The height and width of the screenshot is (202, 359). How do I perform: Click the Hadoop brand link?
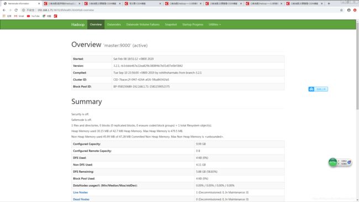pyautogui.click(x=78, y=24)
